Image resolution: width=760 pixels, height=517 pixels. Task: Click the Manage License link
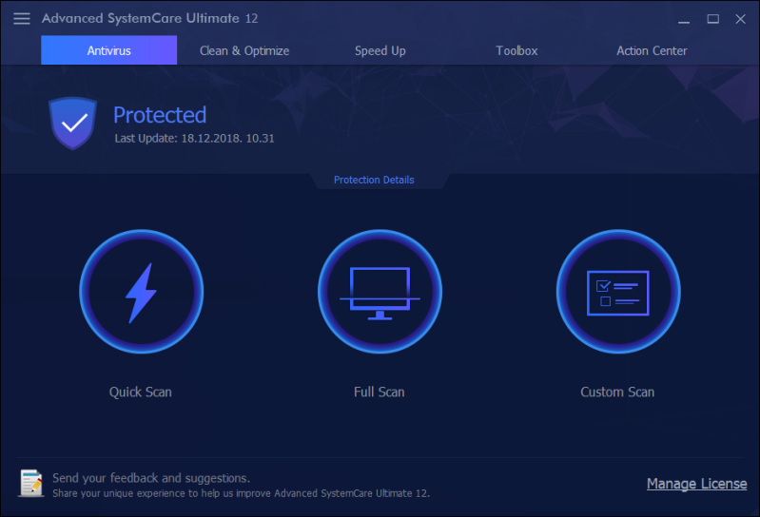pyautogui.click(x=696, y=484)
